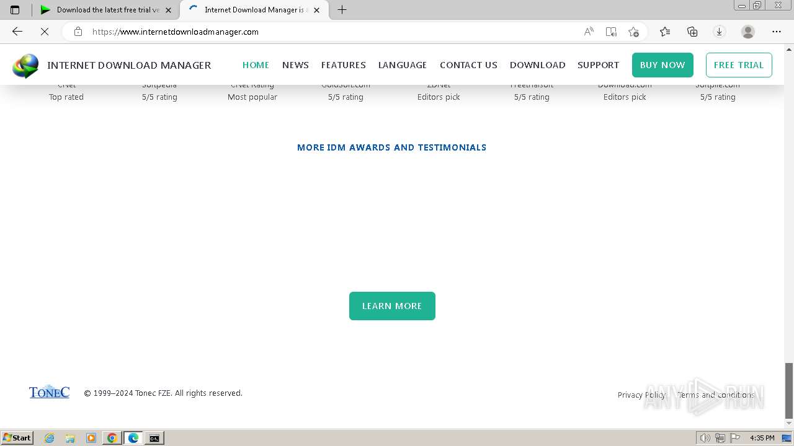Screen dimensions: 794x446
Task: View site information lock icon
Action: [78, 32]
